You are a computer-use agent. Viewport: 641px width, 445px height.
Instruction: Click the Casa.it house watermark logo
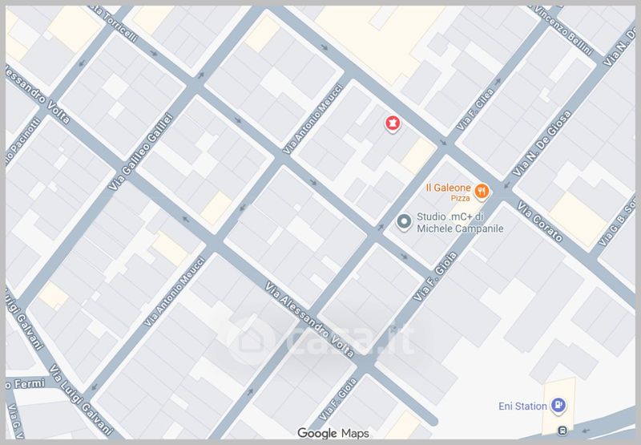[252, 340]
